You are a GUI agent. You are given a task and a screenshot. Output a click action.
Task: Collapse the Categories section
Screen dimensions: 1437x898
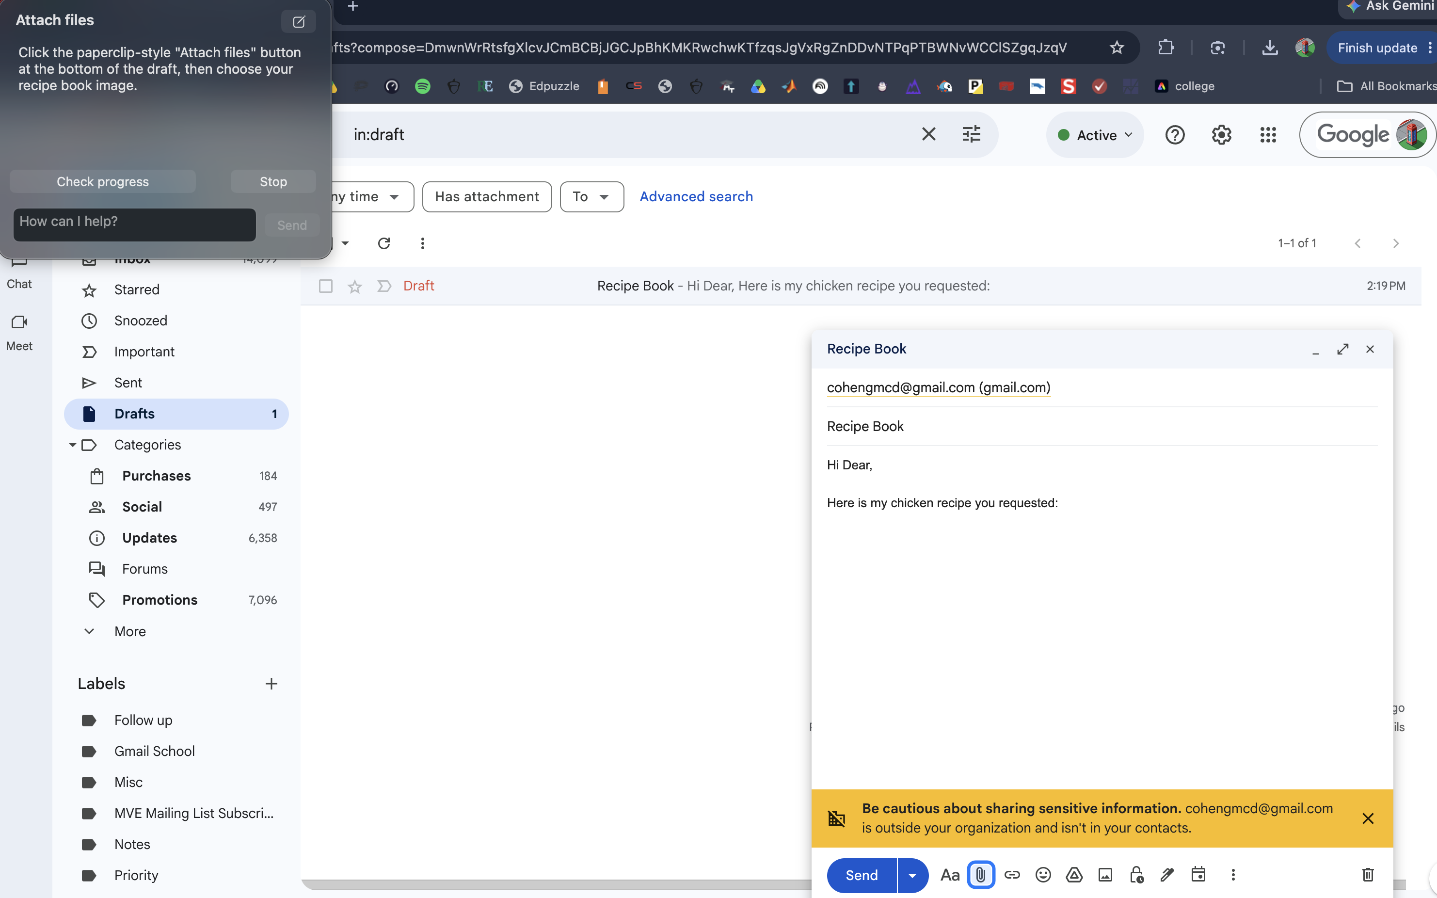72,445
